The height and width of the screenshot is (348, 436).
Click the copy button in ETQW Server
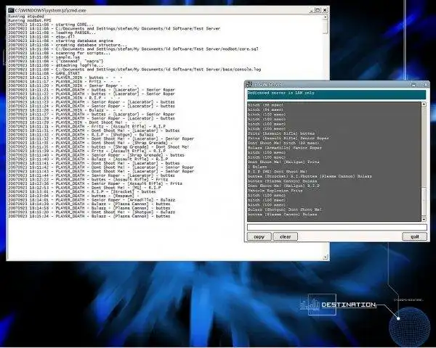[259, 237]
